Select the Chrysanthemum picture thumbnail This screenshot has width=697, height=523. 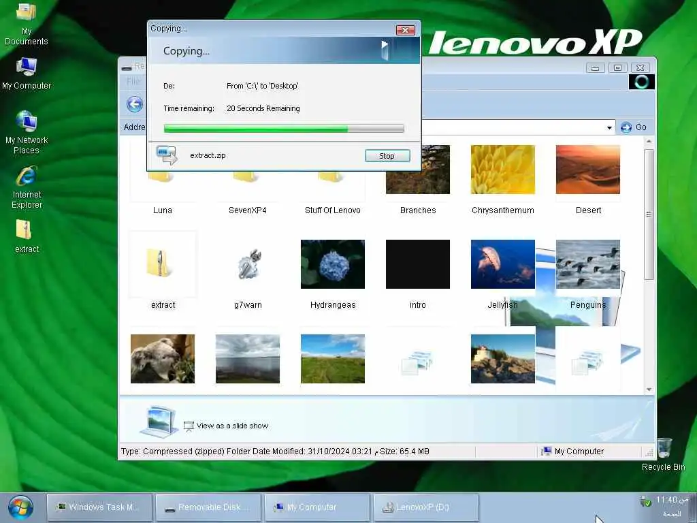pyautogui.click(x=503, y=170)
